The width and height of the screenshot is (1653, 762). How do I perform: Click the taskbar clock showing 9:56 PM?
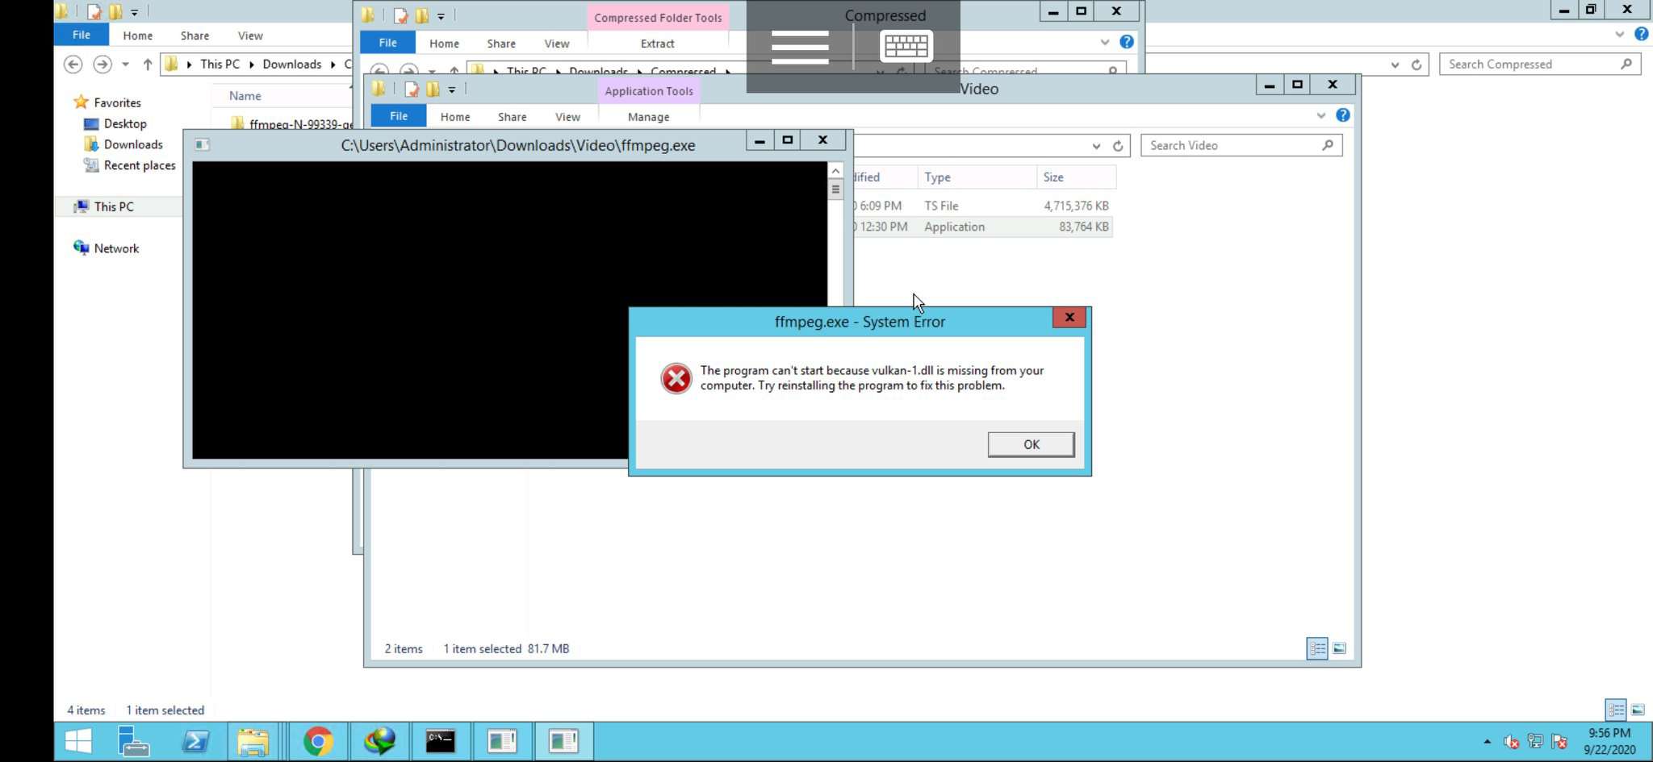[1609, 741]
